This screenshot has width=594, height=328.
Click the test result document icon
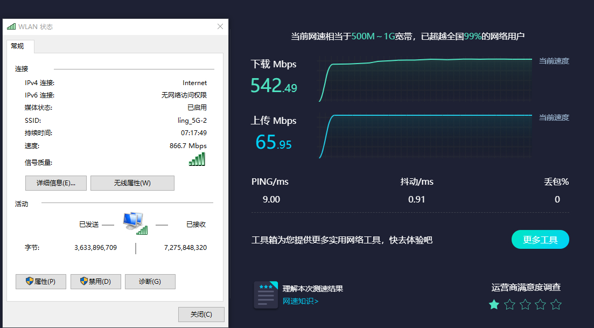tap(265, 295)
